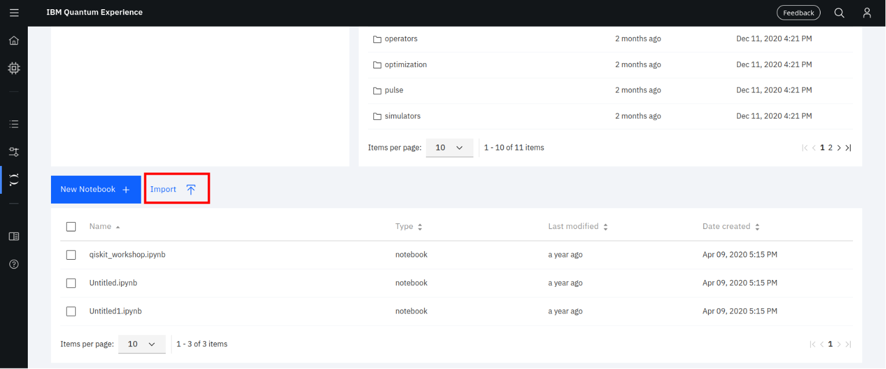Sort notebooks by Date created column
This screenshot has width=886, height=369.
731,227
